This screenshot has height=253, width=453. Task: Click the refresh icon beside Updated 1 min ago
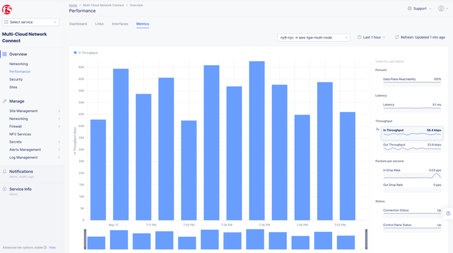click(x=397, y=37)
